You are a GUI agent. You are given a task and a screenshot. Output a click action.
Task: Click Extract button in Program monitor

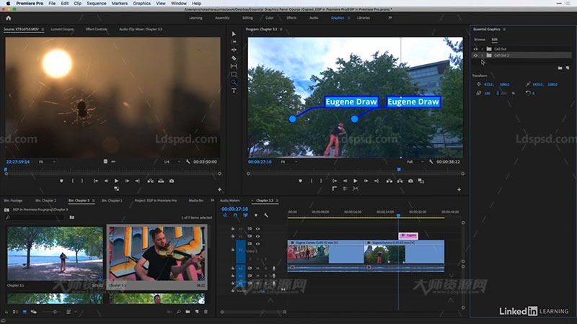[400, 181]
